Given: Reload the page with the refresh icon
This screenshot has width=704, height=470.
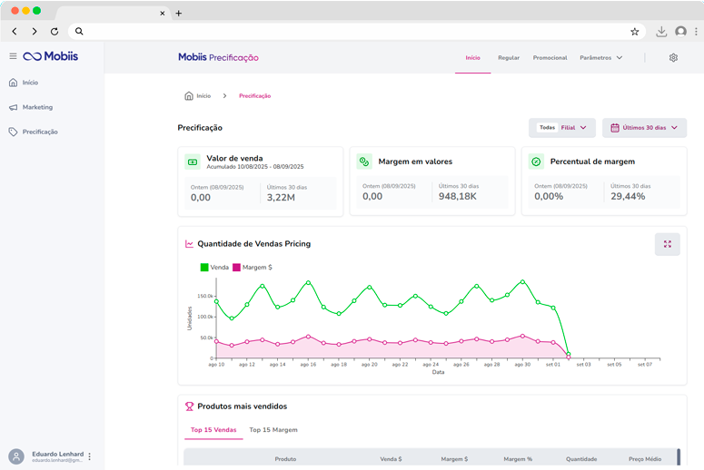Looking at the screenshot, I should point(55,32).
